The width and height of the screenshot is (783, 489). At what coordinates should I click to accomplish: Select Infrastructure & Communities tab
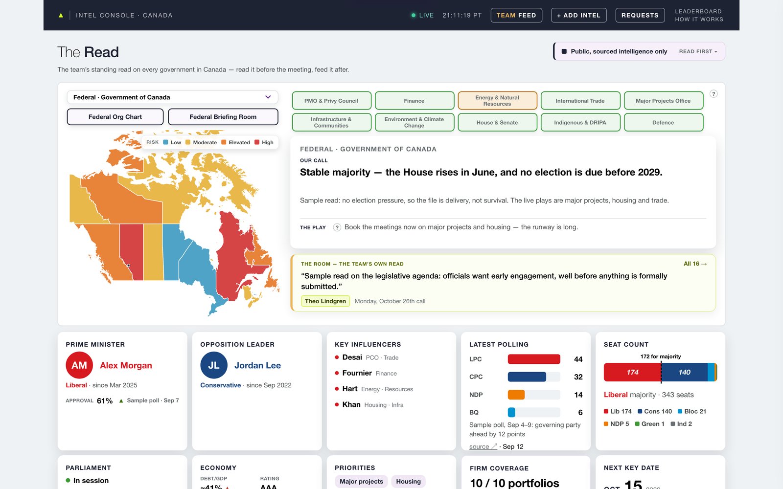pyautogui.click(x=331, y=122)
